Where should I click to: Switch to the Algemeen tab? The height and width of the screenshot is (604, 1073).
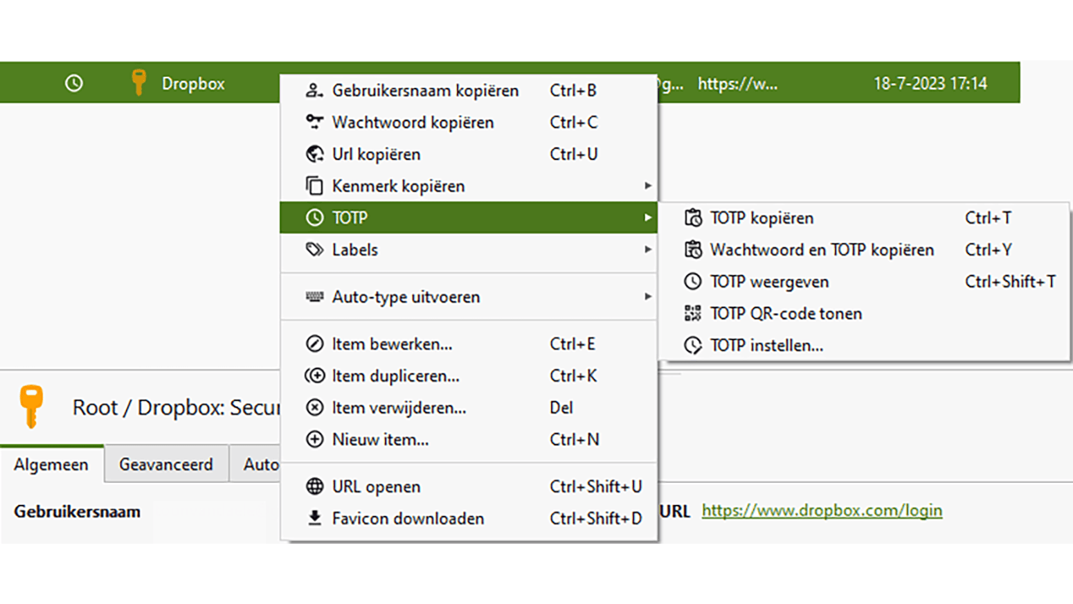[51, 464]
